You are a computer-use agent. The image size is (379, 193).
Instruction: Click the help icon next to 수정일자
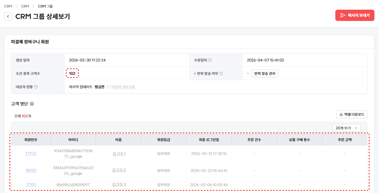(210, 60)
